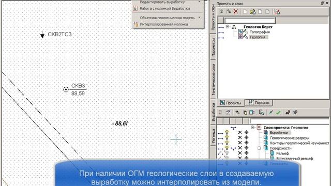Select the Естественный рельеф layer
The image size is (331, 186).
pos(294,159)
